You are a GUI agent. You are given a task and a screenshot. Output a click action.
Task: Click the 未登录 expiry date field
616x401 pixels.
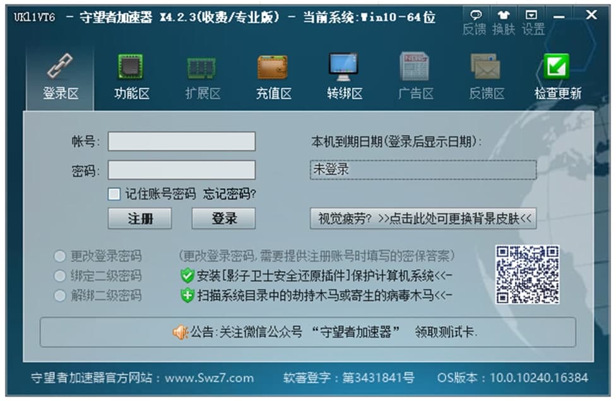point(423,170)
